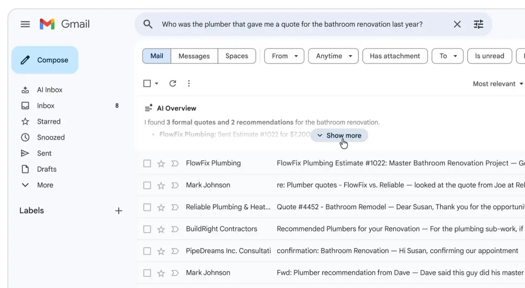Expand AI Overview with Show more
This screenshot has height=288, width=525.
click(x=339, y=135)
